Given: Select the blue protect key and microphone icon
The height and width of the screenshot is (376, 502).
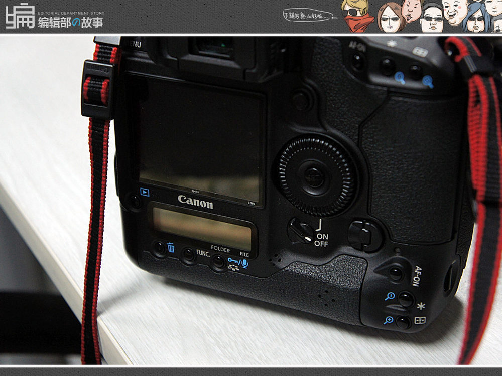Looking at the screenshot, I should 238,263.
